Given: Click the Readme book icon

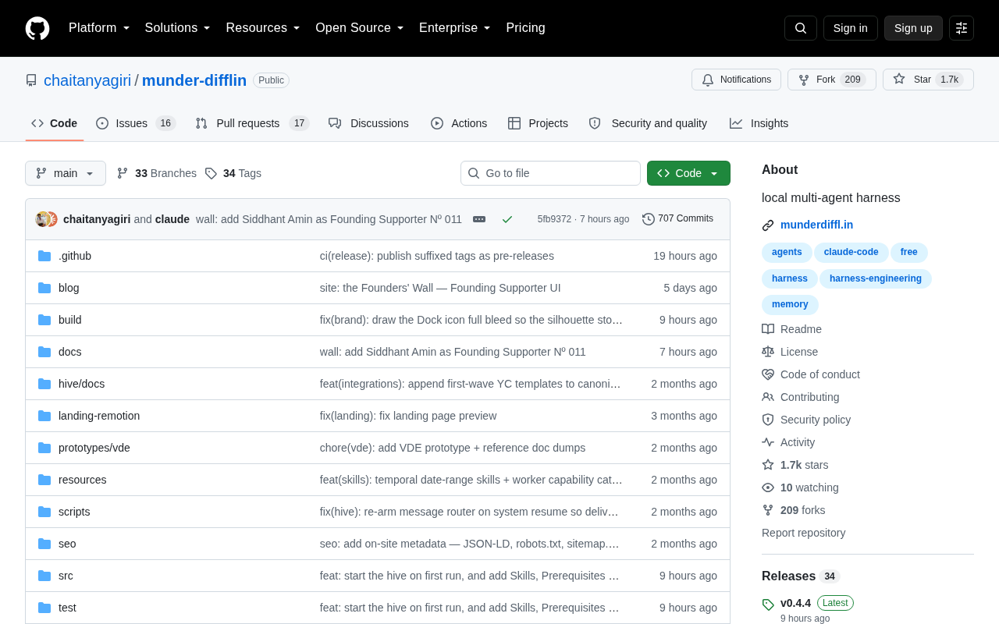Looking at the screenshot, I should click(768, 329).
